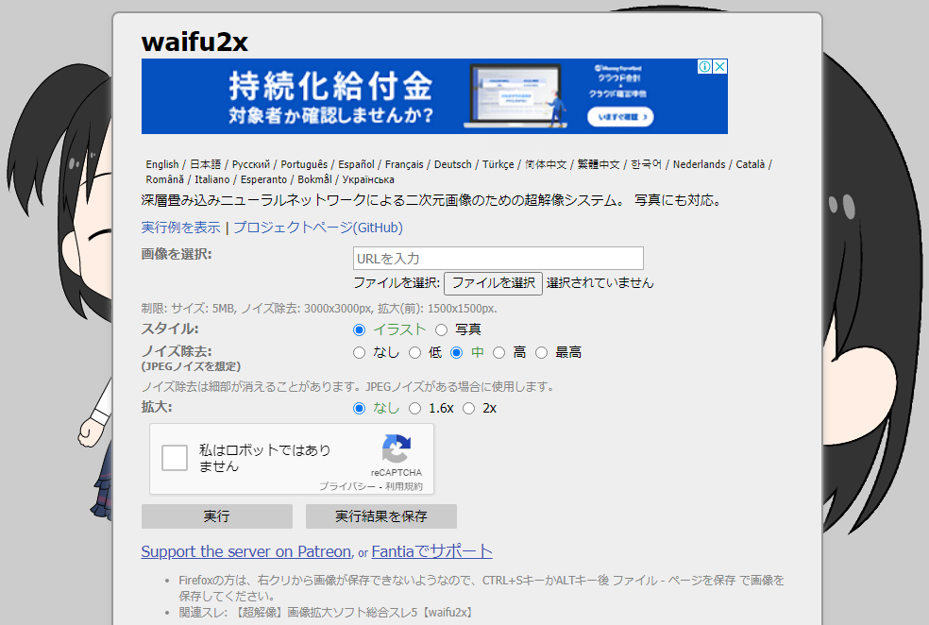Click the ad info icon on the banner

click(x=704, y=67)
